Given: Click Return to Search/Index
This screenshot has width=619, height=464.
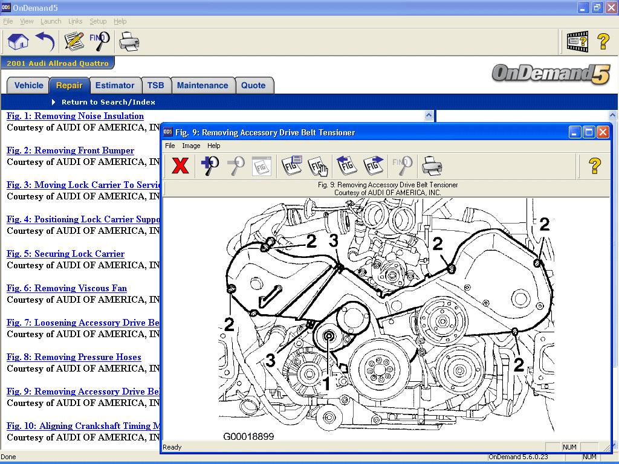Looking at the screenshot, I should [x=108, y=102].
